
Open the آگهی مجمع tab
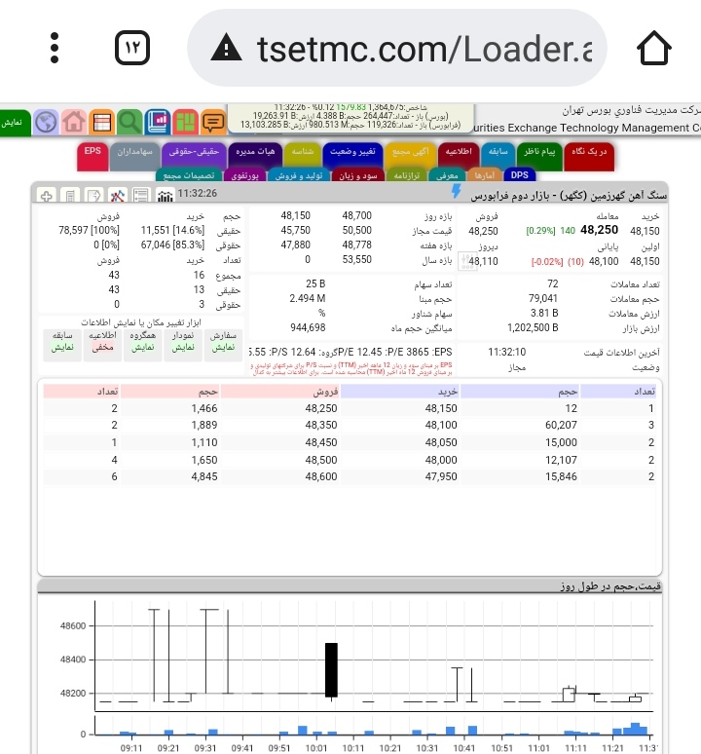tap(410, 156)
